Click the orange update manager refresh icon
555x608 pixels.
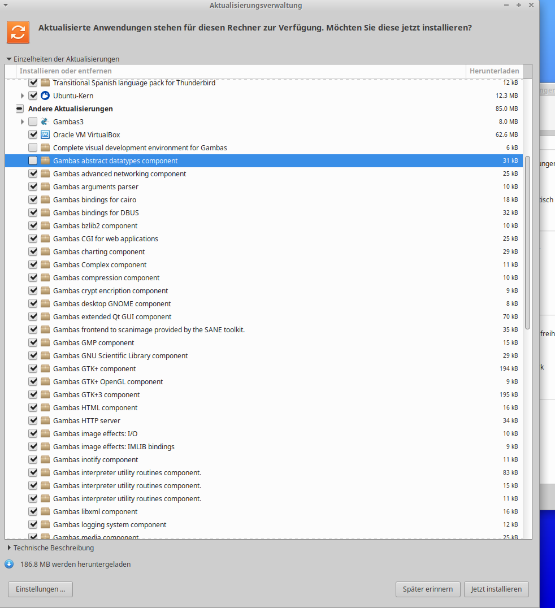click(18, 32)
